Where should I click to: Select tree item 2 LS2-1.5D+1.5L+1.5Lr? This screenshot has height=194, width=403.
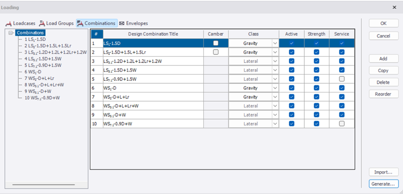point(48,46)
